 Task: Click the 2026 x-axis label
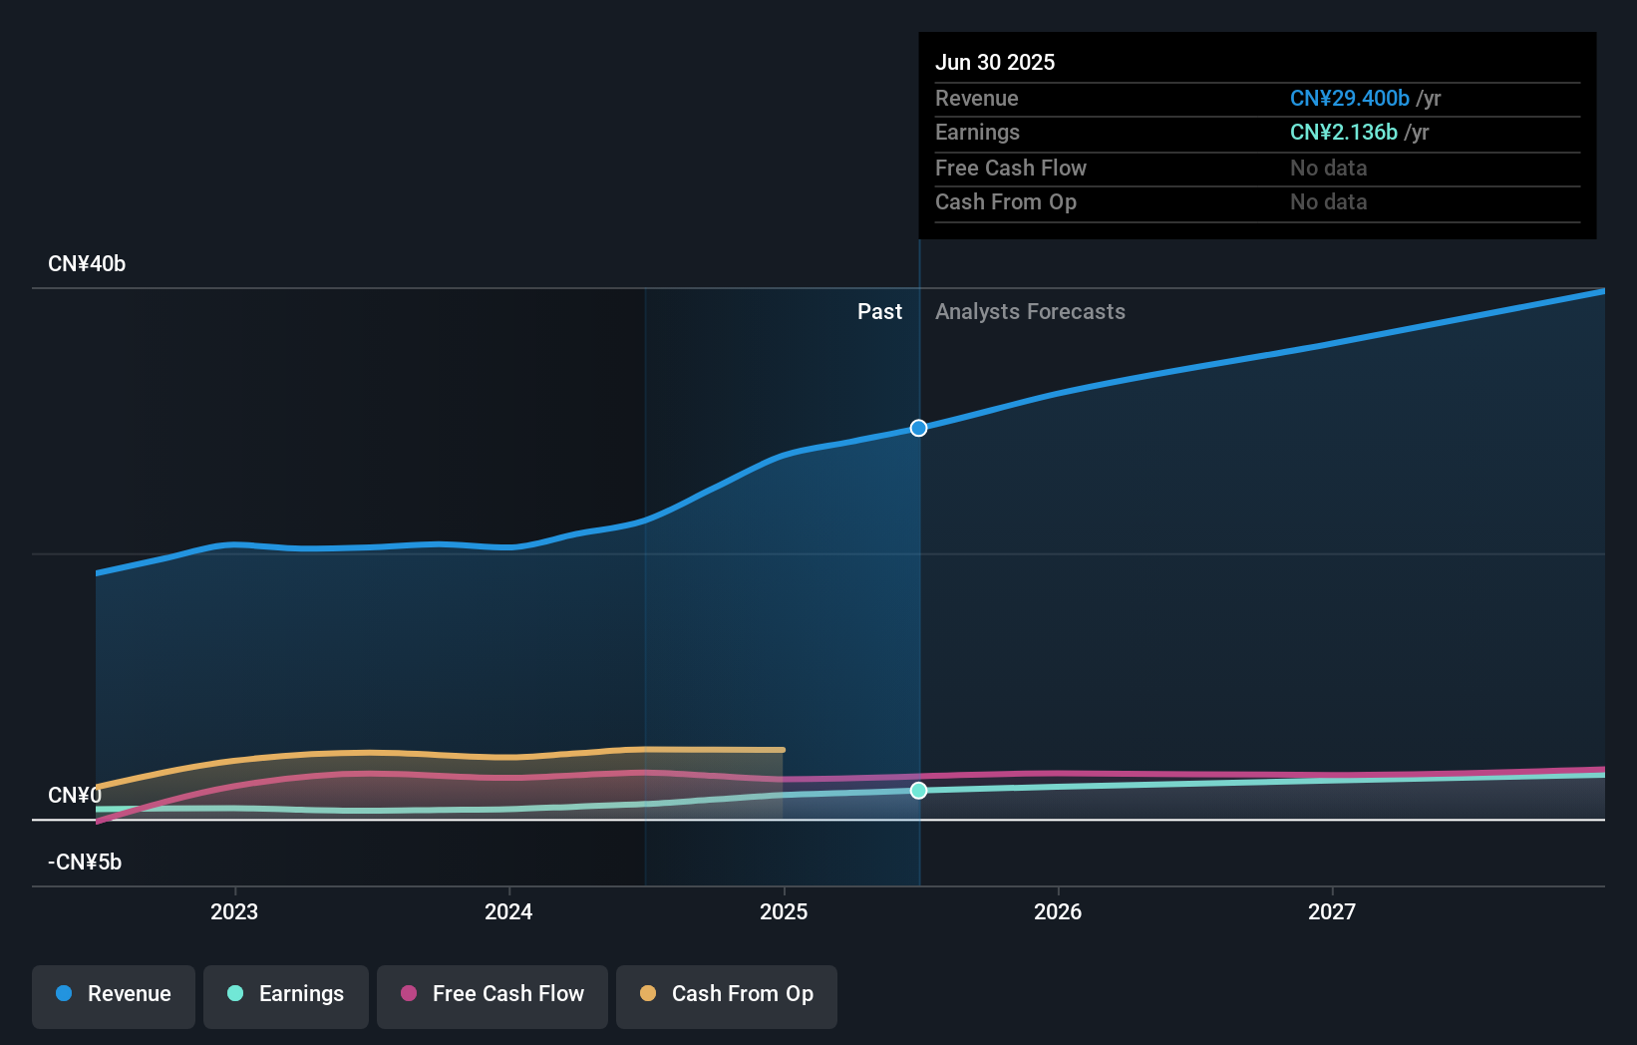point(1058,911)
